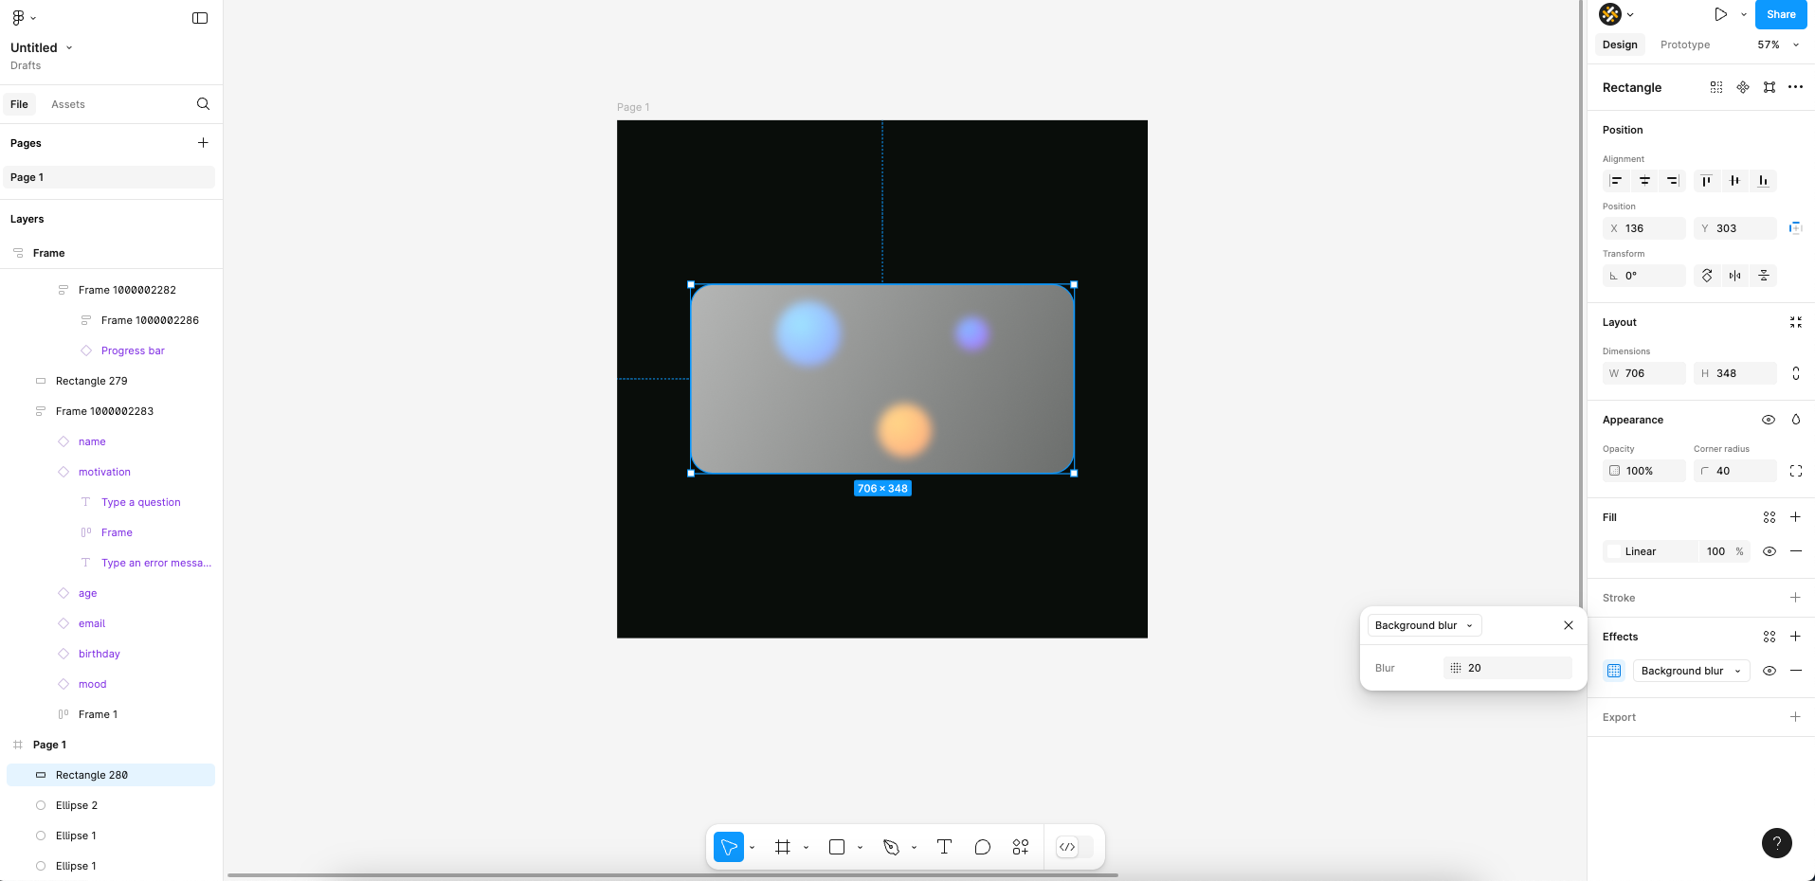Expand the shape tools chevron in toolbar

(x=860, y=848)
